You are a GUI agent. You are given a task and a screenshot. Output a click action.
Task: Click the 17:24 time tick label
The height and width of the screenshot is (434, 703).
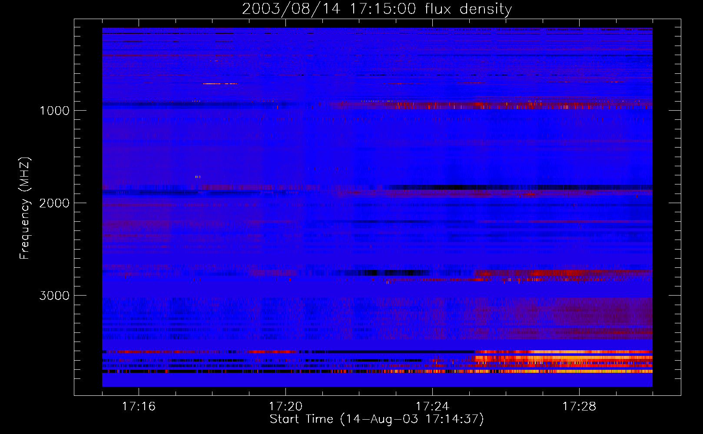tap(432, 407)
